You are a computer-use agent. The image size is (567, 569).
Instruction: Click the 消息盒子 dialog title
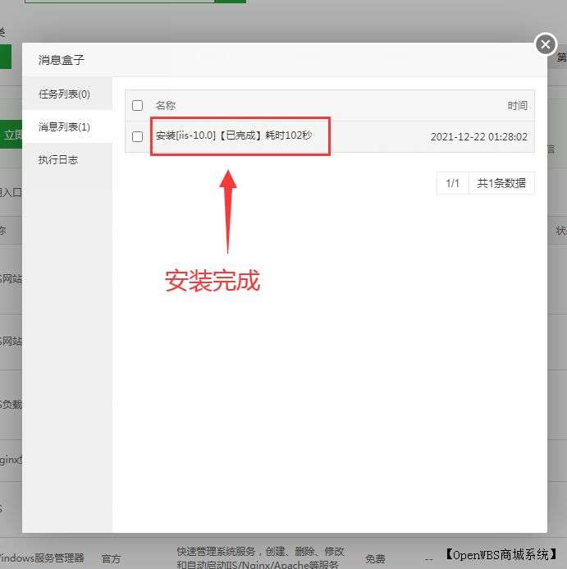click(x=62, y=60)
